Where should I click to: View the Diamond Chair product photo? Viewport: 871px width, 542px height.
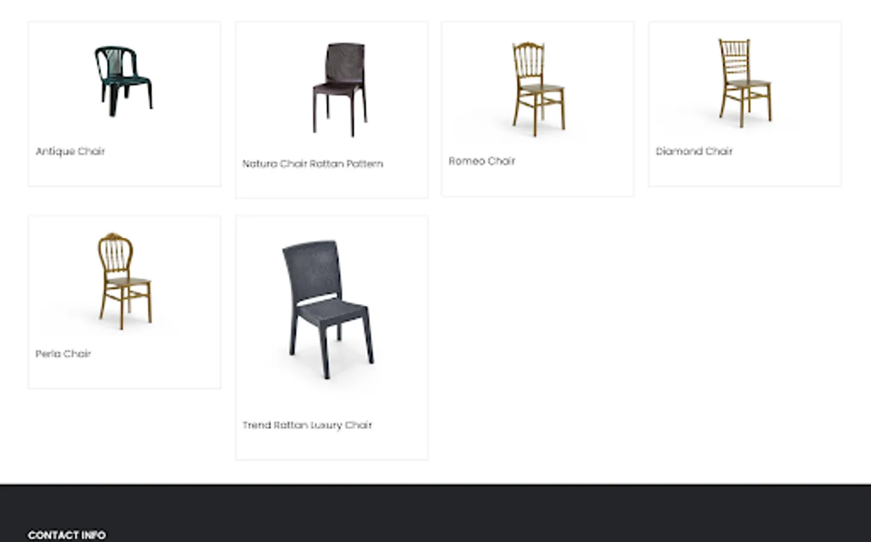tap(744, 83)
